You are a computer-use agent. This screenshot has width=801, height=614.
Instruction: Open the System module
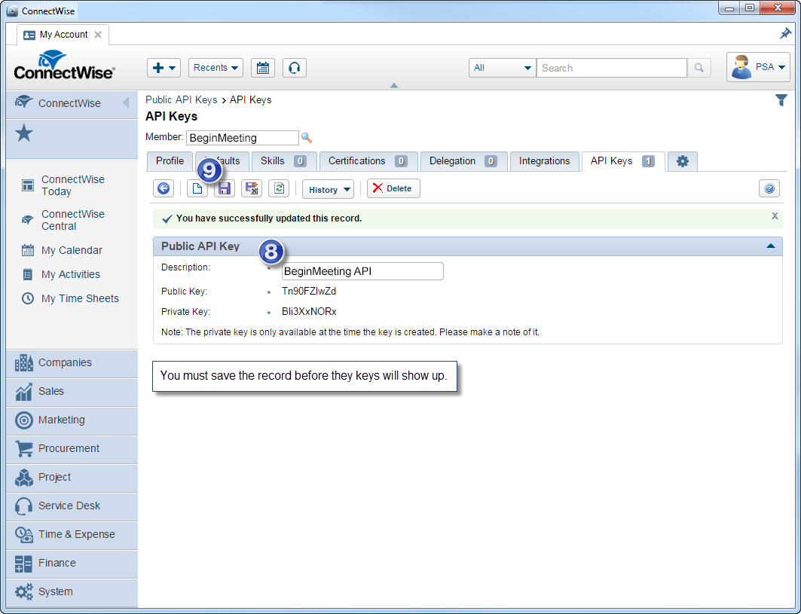click(72, 592)
